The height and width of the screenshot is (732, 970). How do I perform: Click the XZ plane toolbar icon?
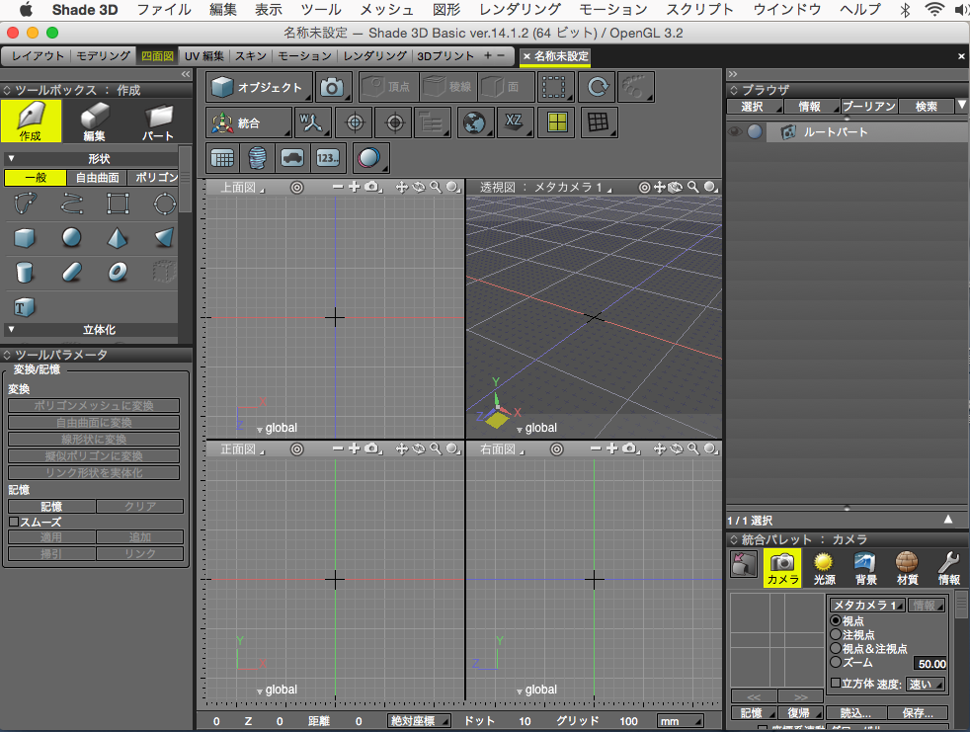[515, 122]
